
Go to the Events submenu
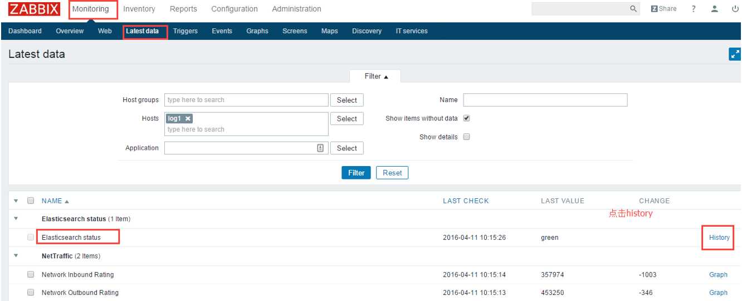222,31
